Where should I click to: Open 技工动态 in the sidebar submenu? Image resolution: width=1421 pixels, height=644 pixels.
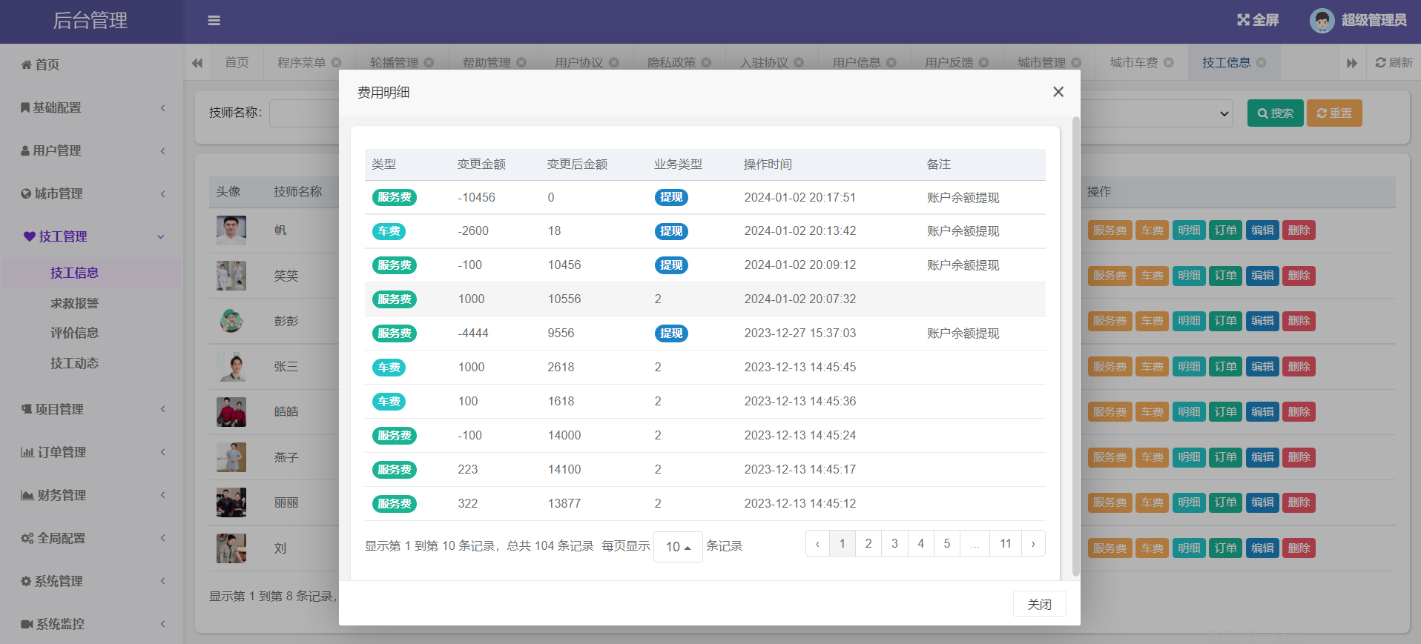pyautogui.click(x=74, y=363)
